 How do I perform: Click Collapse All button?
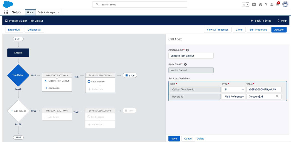point(34,30)
